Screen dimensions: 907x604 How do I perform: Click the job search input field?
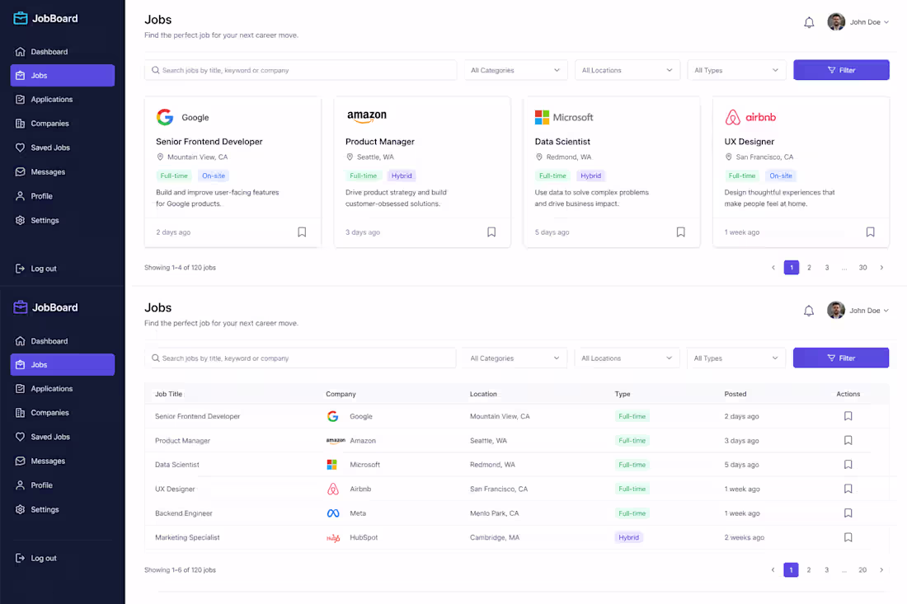301,70
